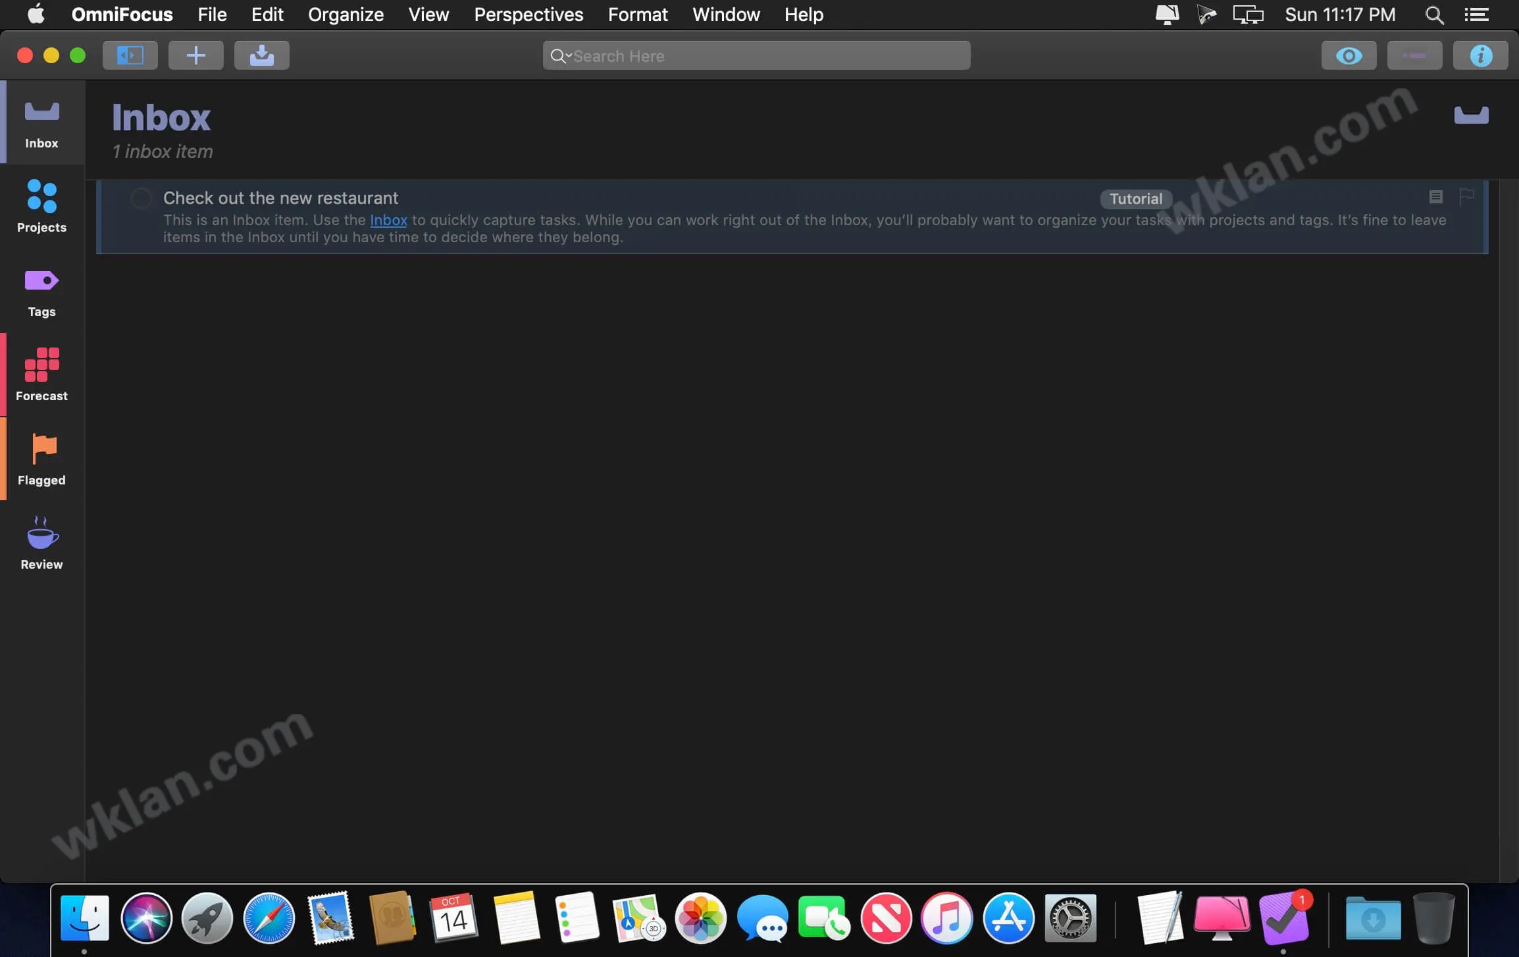Open the Format menu
This screenshot has height=957, width=1519.
(x=637, y=14)
